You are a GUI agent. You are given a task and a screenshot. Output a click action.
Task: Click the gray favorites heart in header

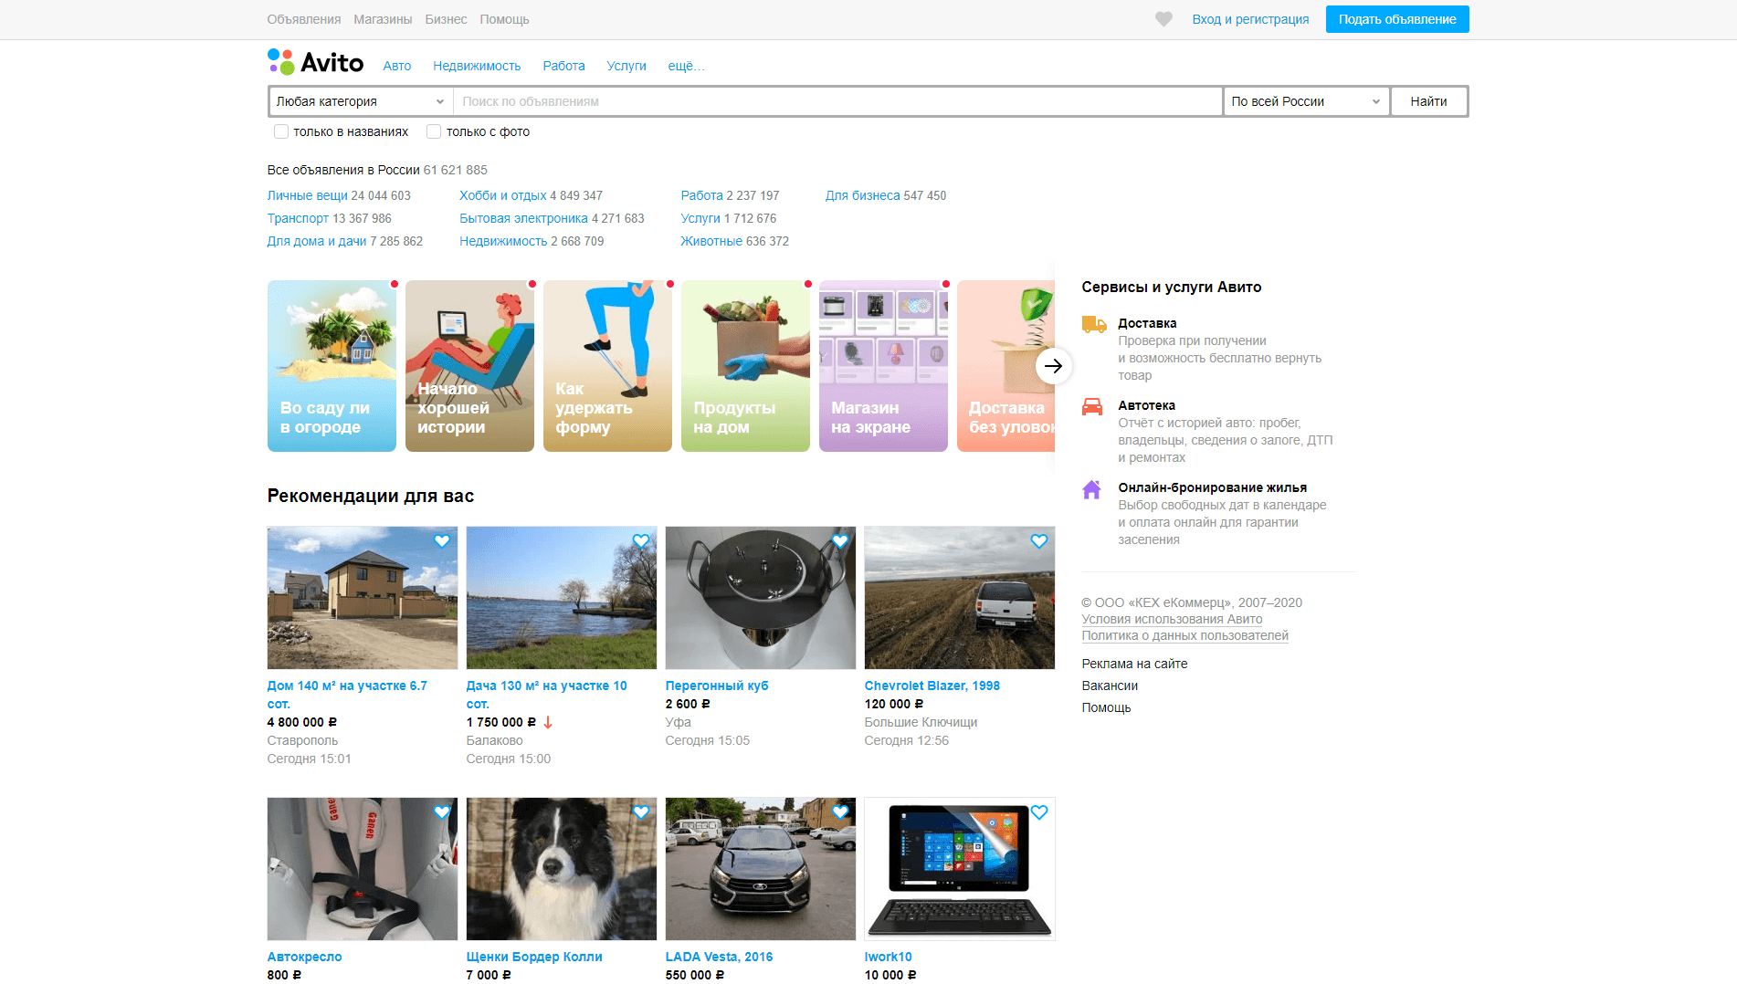click(x=1163, y=19)
